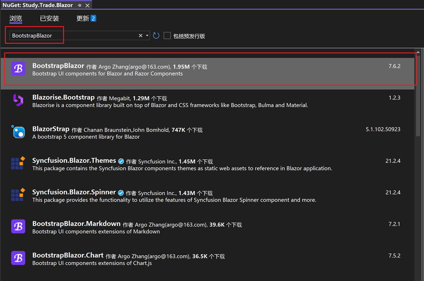Image resolution: width=424 pixels, height=281 pixels.
Task: Open the search history dropdown arrow
Action: coord(147,36)
